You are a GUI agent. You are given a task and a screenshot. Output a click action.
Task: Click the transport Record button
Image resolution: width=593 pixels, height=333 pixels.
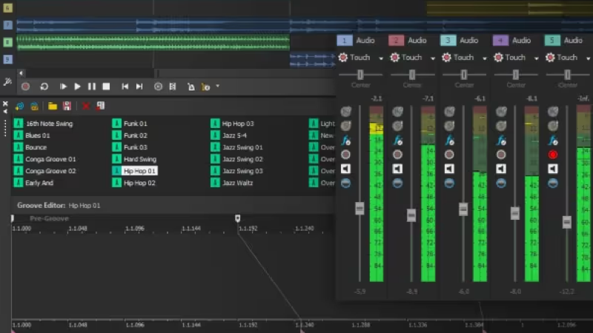tap(25, 87)
